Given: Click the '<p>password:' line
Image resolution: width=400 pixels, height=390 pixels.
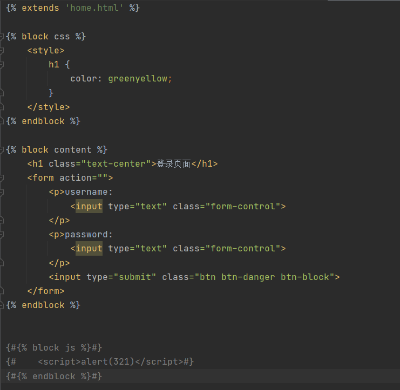Looking at the screenshot, I should click(80, 234).
